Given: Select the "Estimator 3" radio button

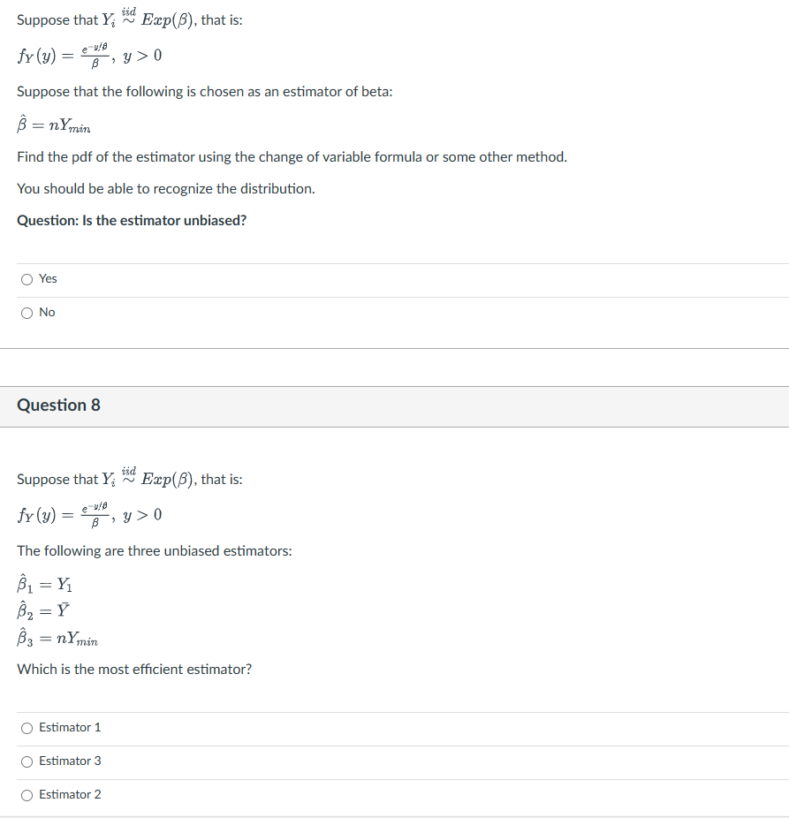Looking at the screenshot, I should point(27,761).
